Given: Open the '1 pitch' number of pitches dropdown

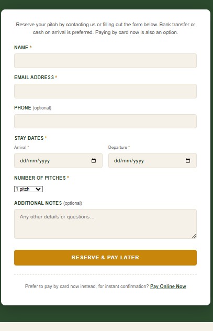Looking at the screenshot, I should (28, 189).
